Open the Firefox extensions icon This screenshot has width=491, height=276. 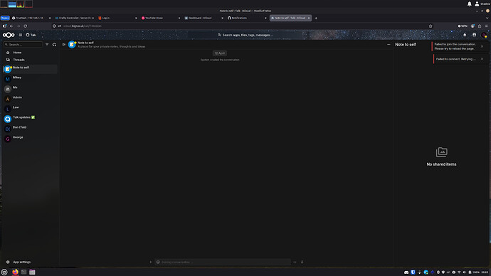tap(480, 26)
